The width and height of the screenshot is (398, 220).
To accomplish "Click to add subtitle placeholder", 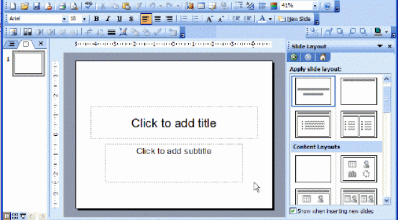I will pos(174,163).
